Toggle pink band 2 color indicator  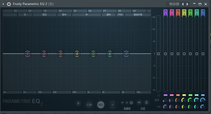[x=172, y=95]
